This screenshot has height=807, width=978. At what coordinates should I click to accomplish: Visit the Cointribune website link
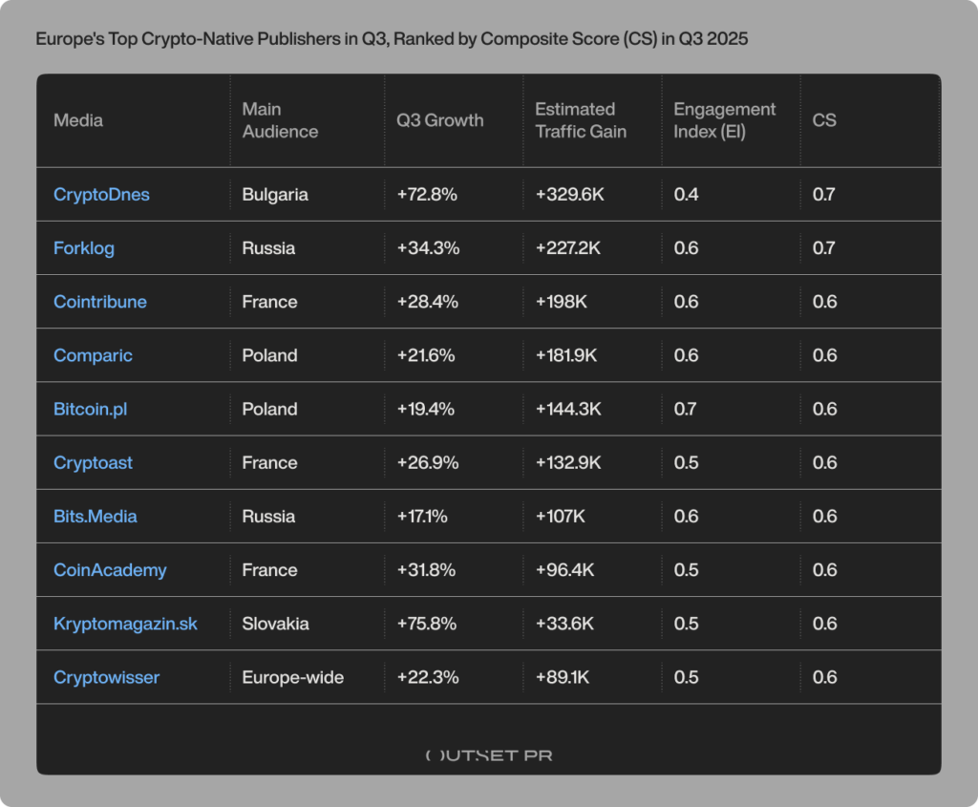tap(99, 301)
